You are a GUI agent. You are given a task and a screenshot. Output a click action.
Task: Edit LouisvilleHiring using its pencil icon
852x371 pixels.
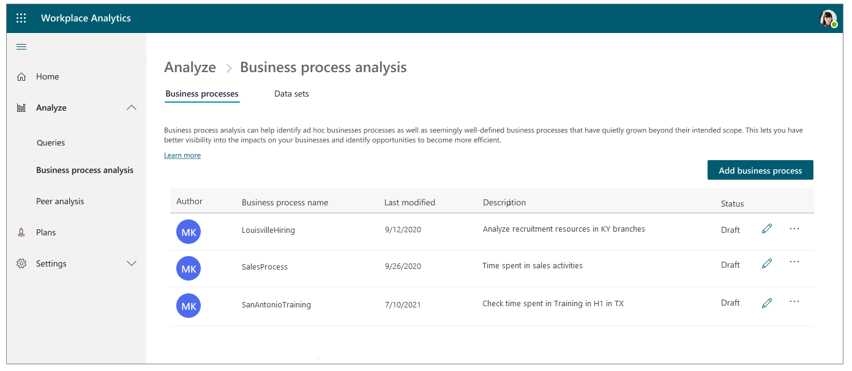[767, 228]
